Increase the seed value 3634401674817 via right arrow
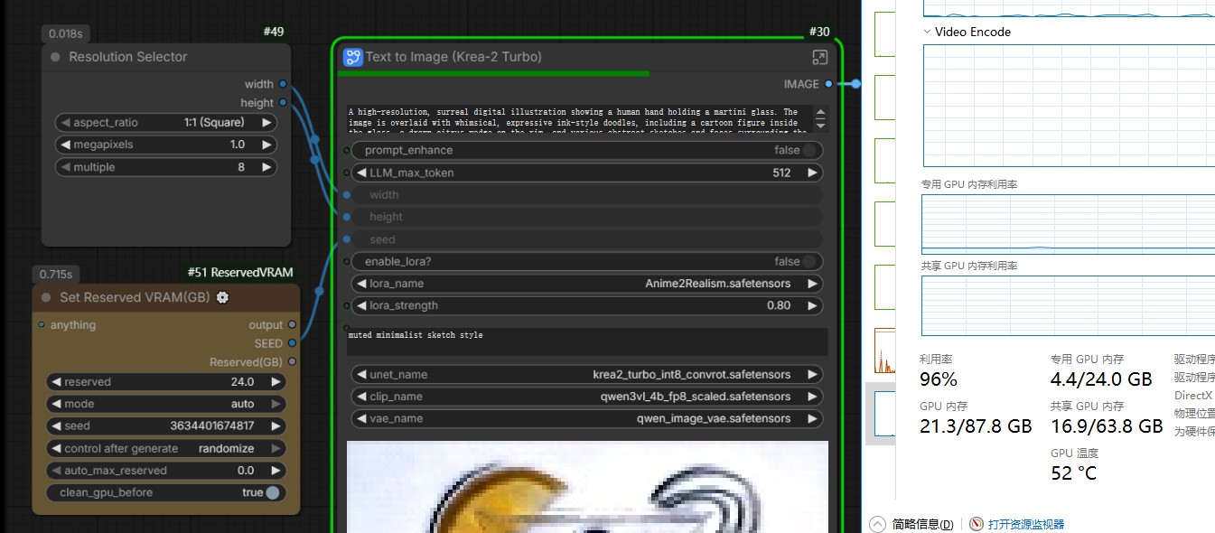This screenshot has height=533, width=1215. coord(276,426)
